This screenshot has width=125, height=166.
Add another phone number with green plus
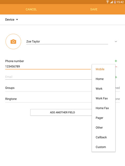116,61
